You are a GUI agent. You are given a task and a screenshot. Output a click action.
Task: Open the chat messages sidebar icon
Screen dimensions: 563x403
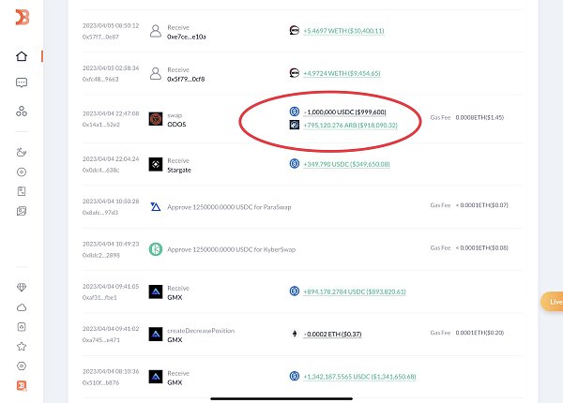tap(22, 82)
